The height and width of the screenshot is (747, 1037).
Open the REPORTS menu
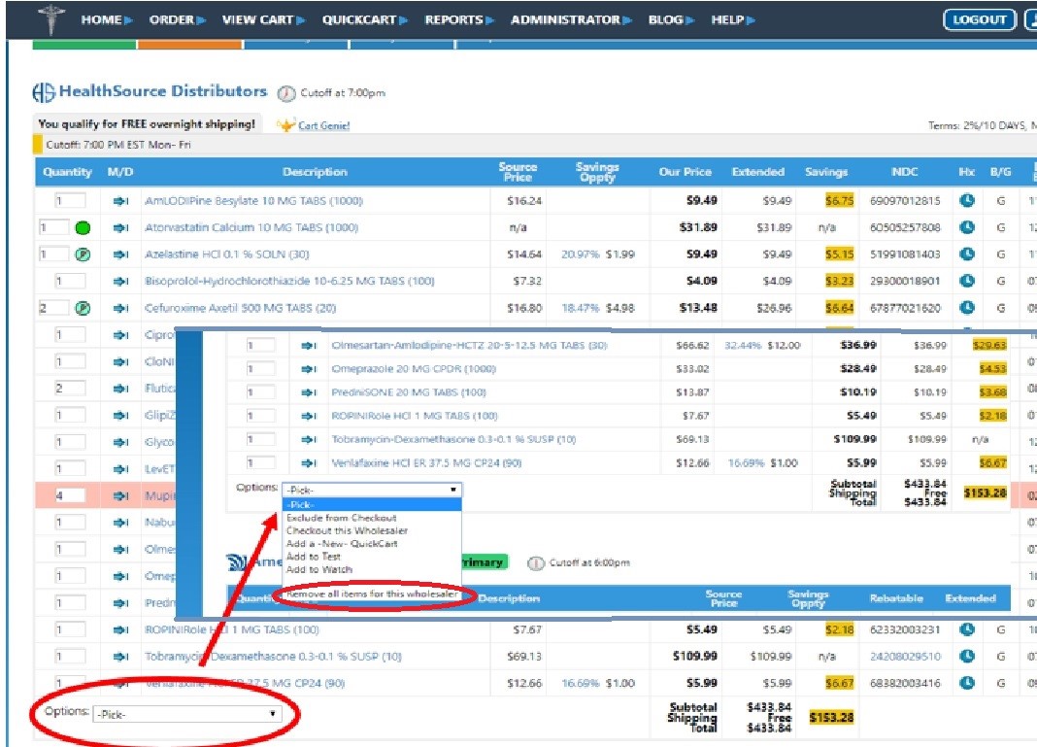point(459,19)
